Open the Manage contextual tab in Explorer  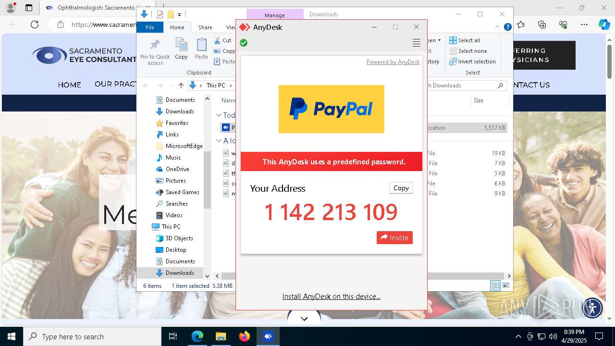click(x=275, y=15)
